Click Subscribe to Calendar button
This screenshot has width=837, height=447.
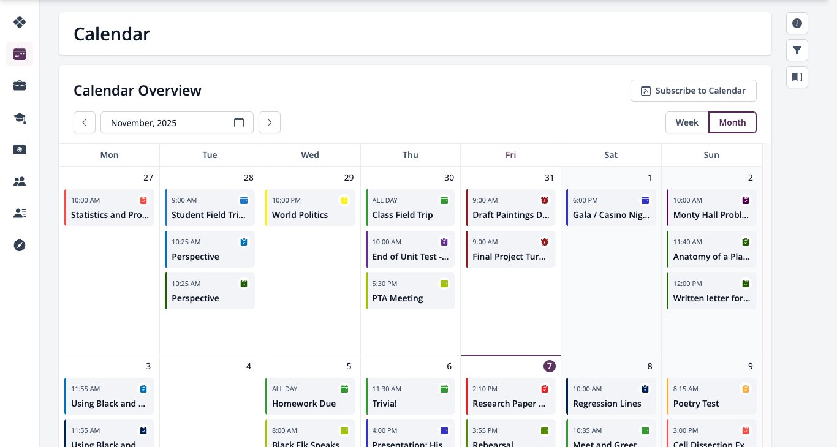pyautogui.click(x=694, y=91)
